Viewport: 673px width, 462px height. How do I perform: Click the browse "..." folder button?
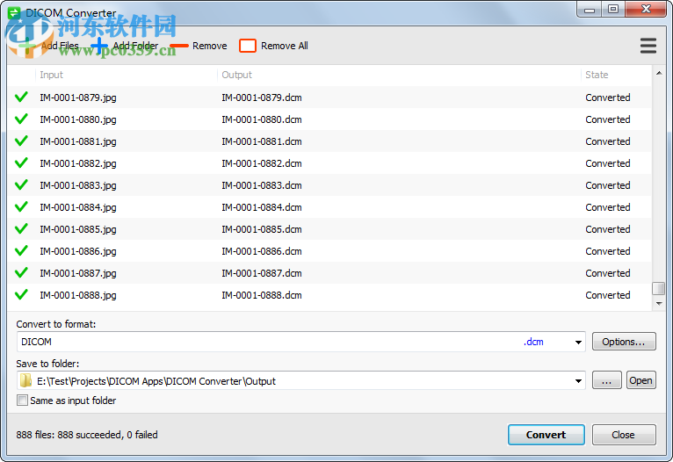pos(606,380)
